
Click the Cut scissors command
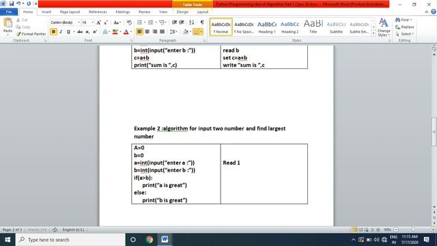[x=22, y=20]
